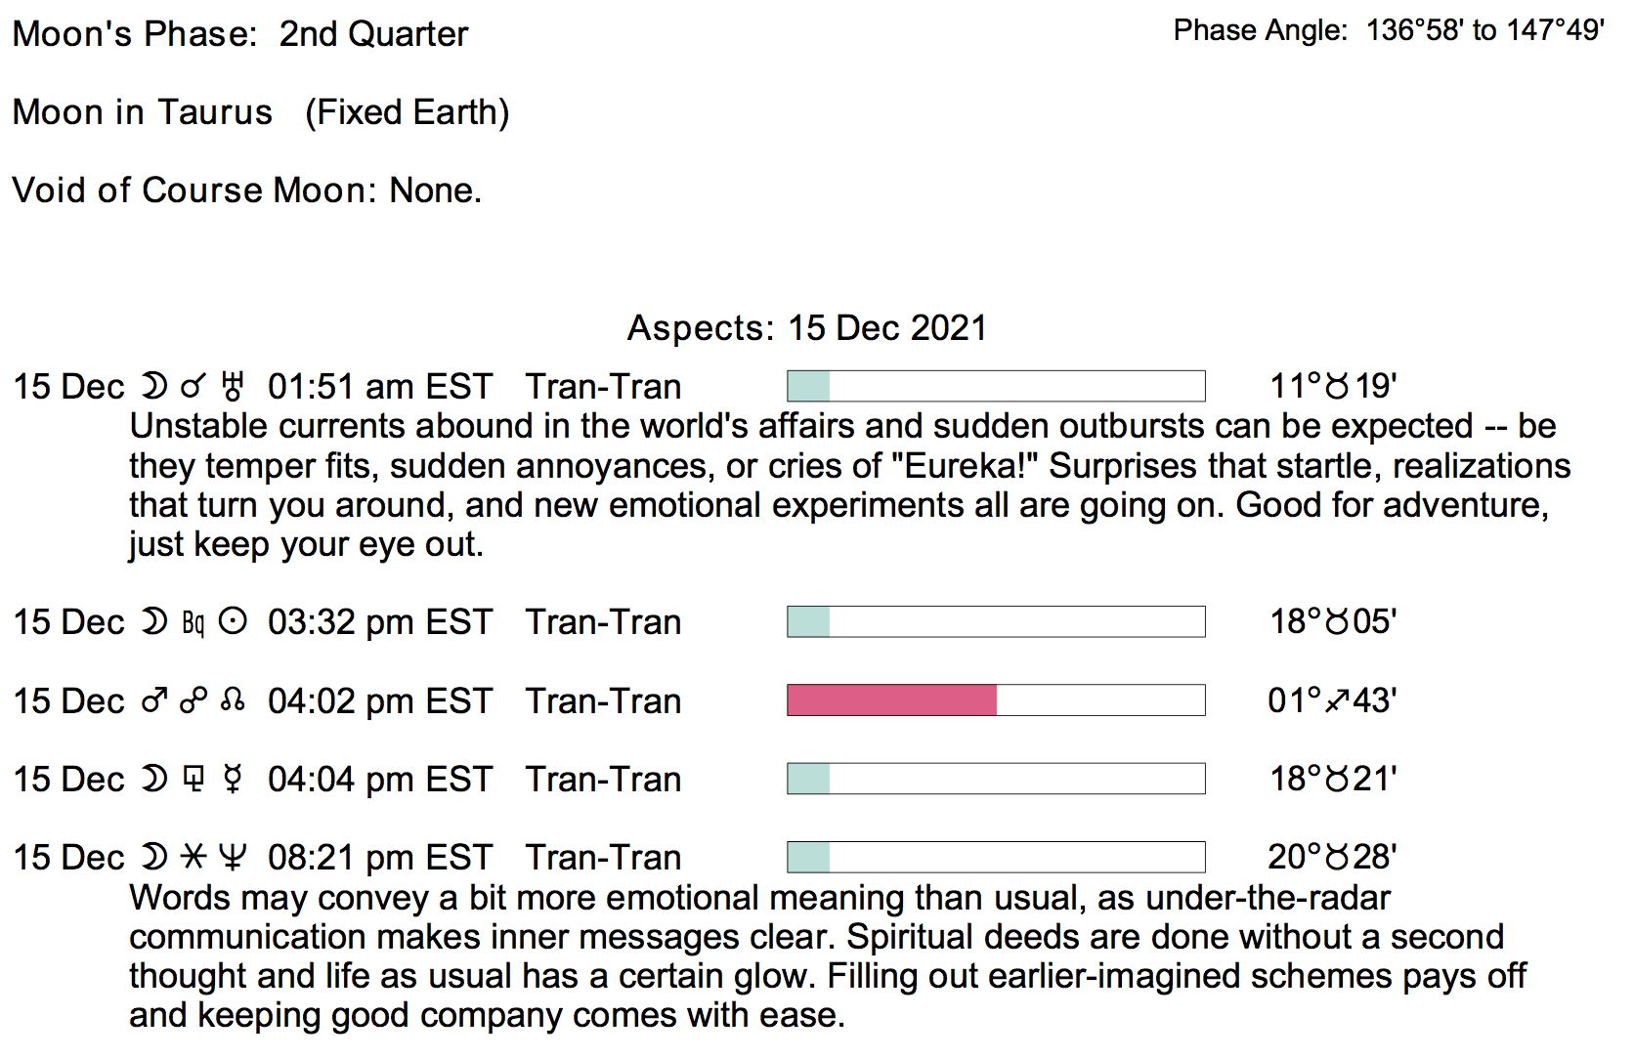Click the Sagittarius glyph in the 01°43' position
The width and height of the screenshot is (1634, 1059).
tap(1338, 700)
